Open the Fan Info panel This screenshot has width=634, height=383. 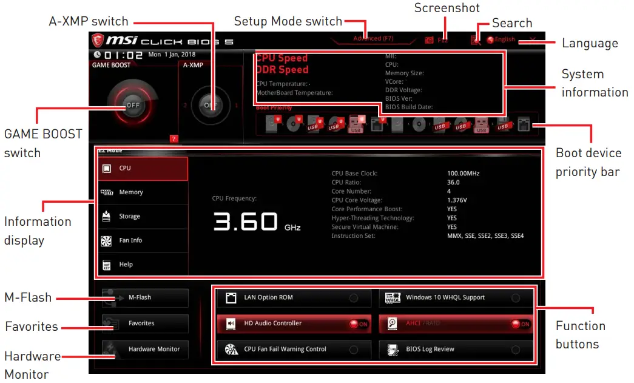click(143, 241)
